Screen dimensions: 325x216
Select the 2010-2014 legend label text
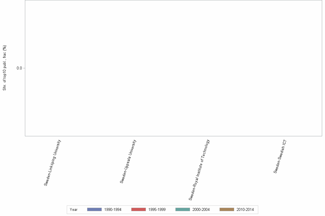(245, 209)
